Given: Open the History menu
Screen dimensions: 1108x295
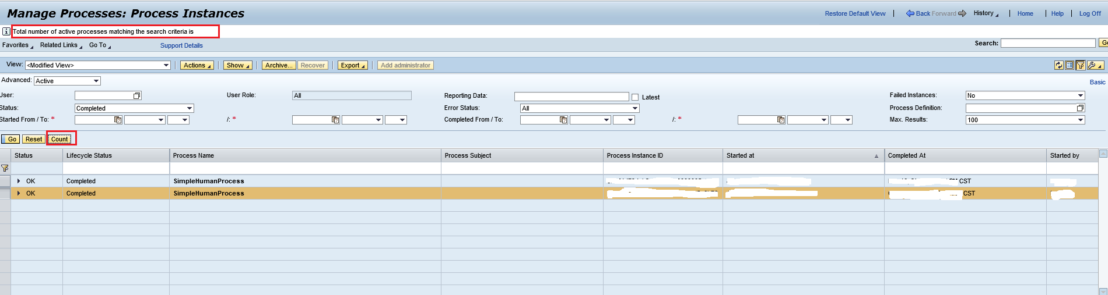Looking at the screenshot, I should [986, 13].
